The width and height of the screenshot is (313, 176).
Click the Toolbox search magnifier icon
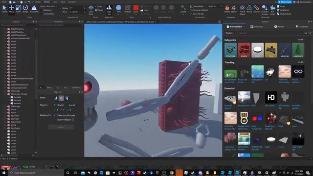point(306,33)
